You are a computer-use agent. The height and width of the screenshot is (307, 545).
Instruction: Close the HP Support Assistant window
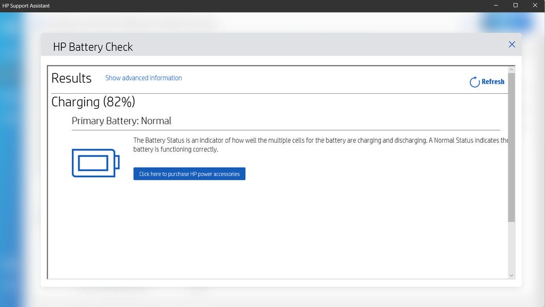point(535,6)
